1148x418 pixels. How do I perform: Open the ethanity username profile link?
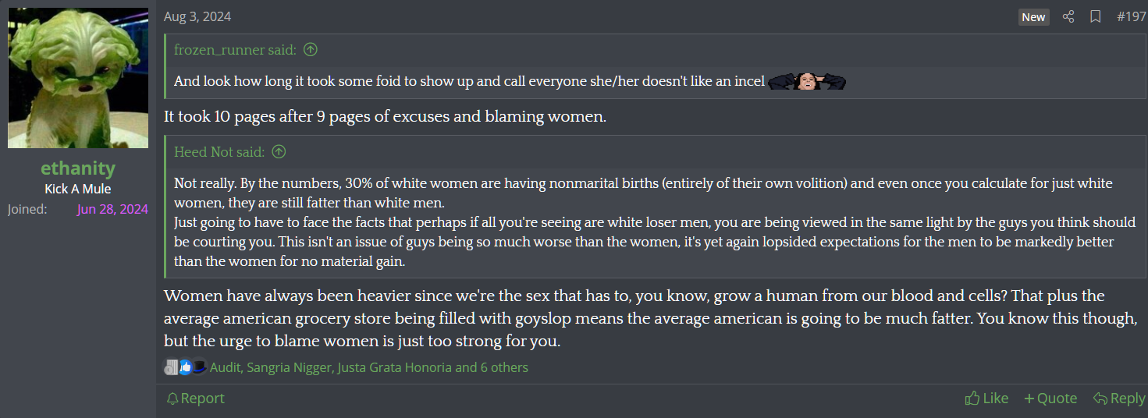[78, 168]
